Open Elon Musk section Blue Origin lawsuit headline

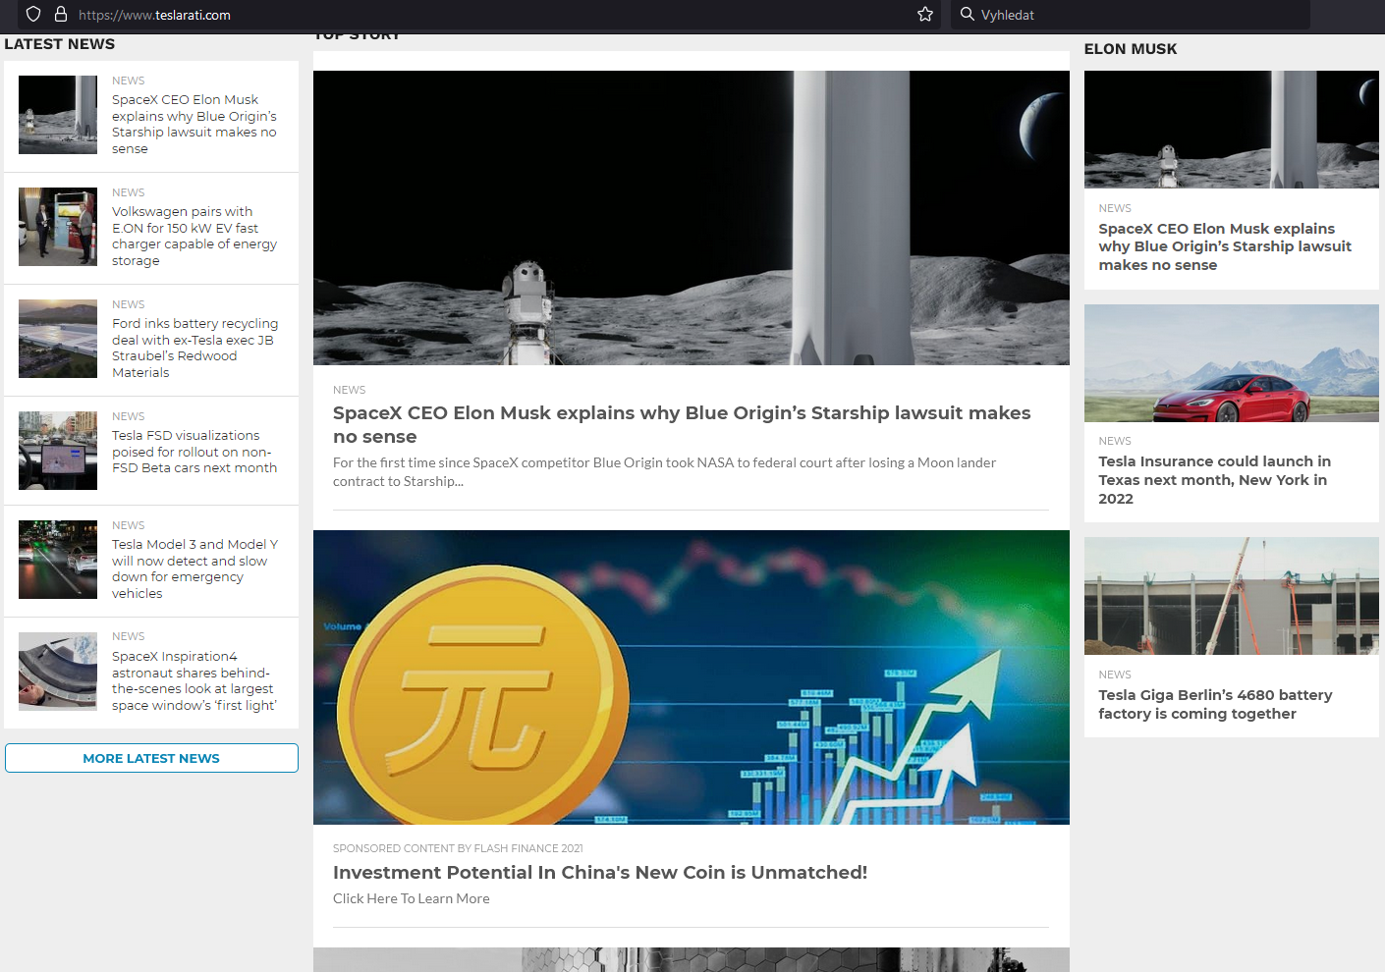point(1225,246)
